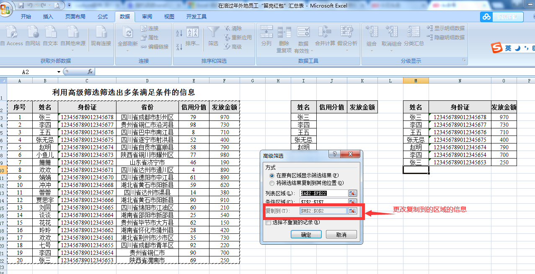Switch to the 页面布局 (Page Layout) tab

coord(75,17)
